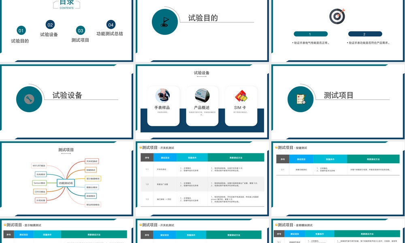Viewport: 405px width, 243px height.
Task: Click the Sensor模块 mind map node
Action: point(40,183)
